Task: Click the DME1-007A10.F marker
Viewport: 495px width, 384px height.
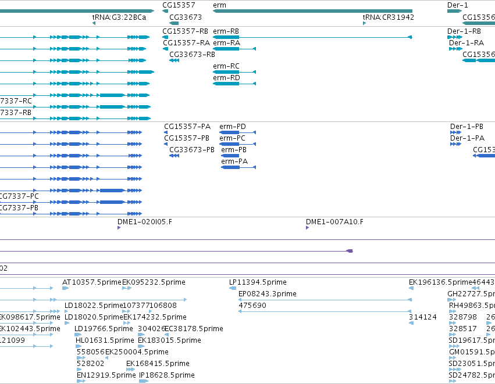Action: 308,228
